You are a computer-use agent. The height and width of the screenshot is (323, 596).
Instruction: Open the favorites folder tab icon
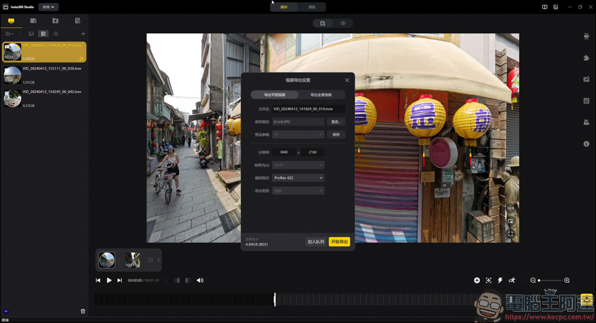55,21
